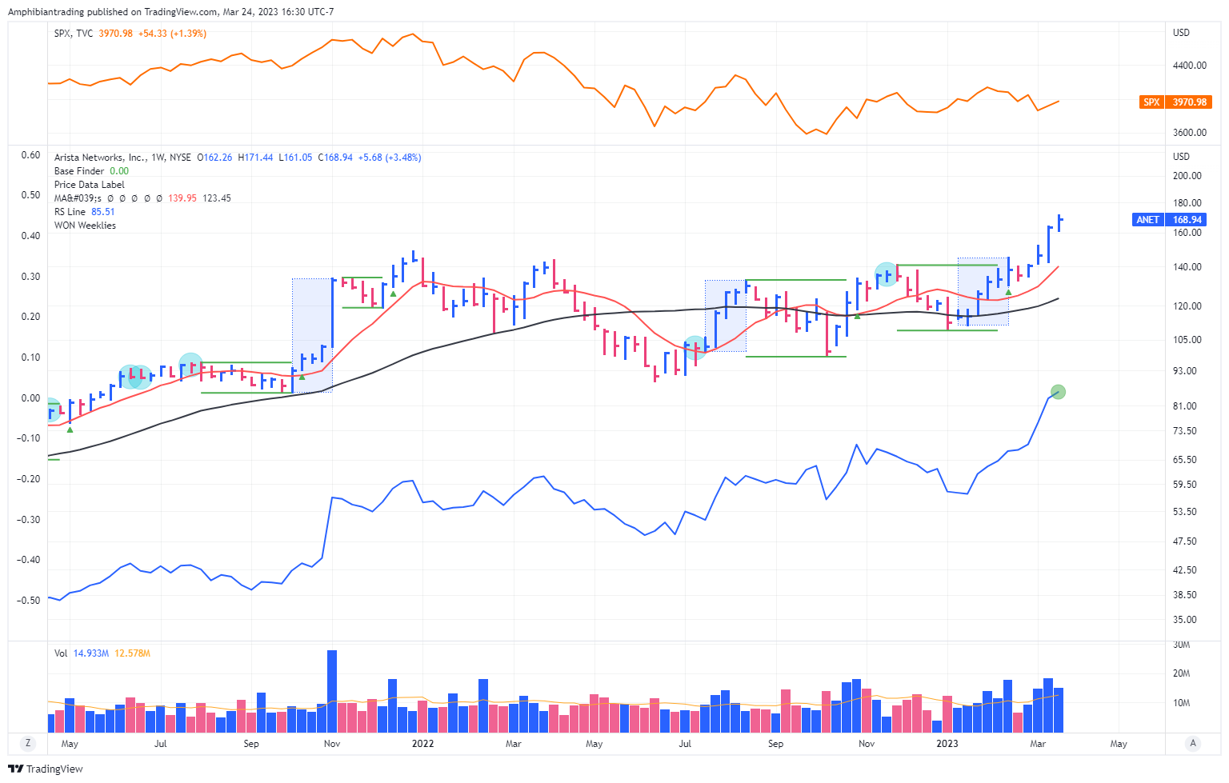Click the volume value 14.933M
The image size is (1229, 783).
[91, 653]
